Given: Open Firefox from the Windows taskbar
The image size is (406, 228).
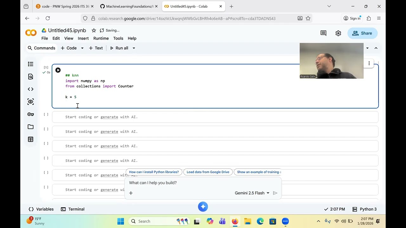Looking at the screenshot, I should click(235, 221).
